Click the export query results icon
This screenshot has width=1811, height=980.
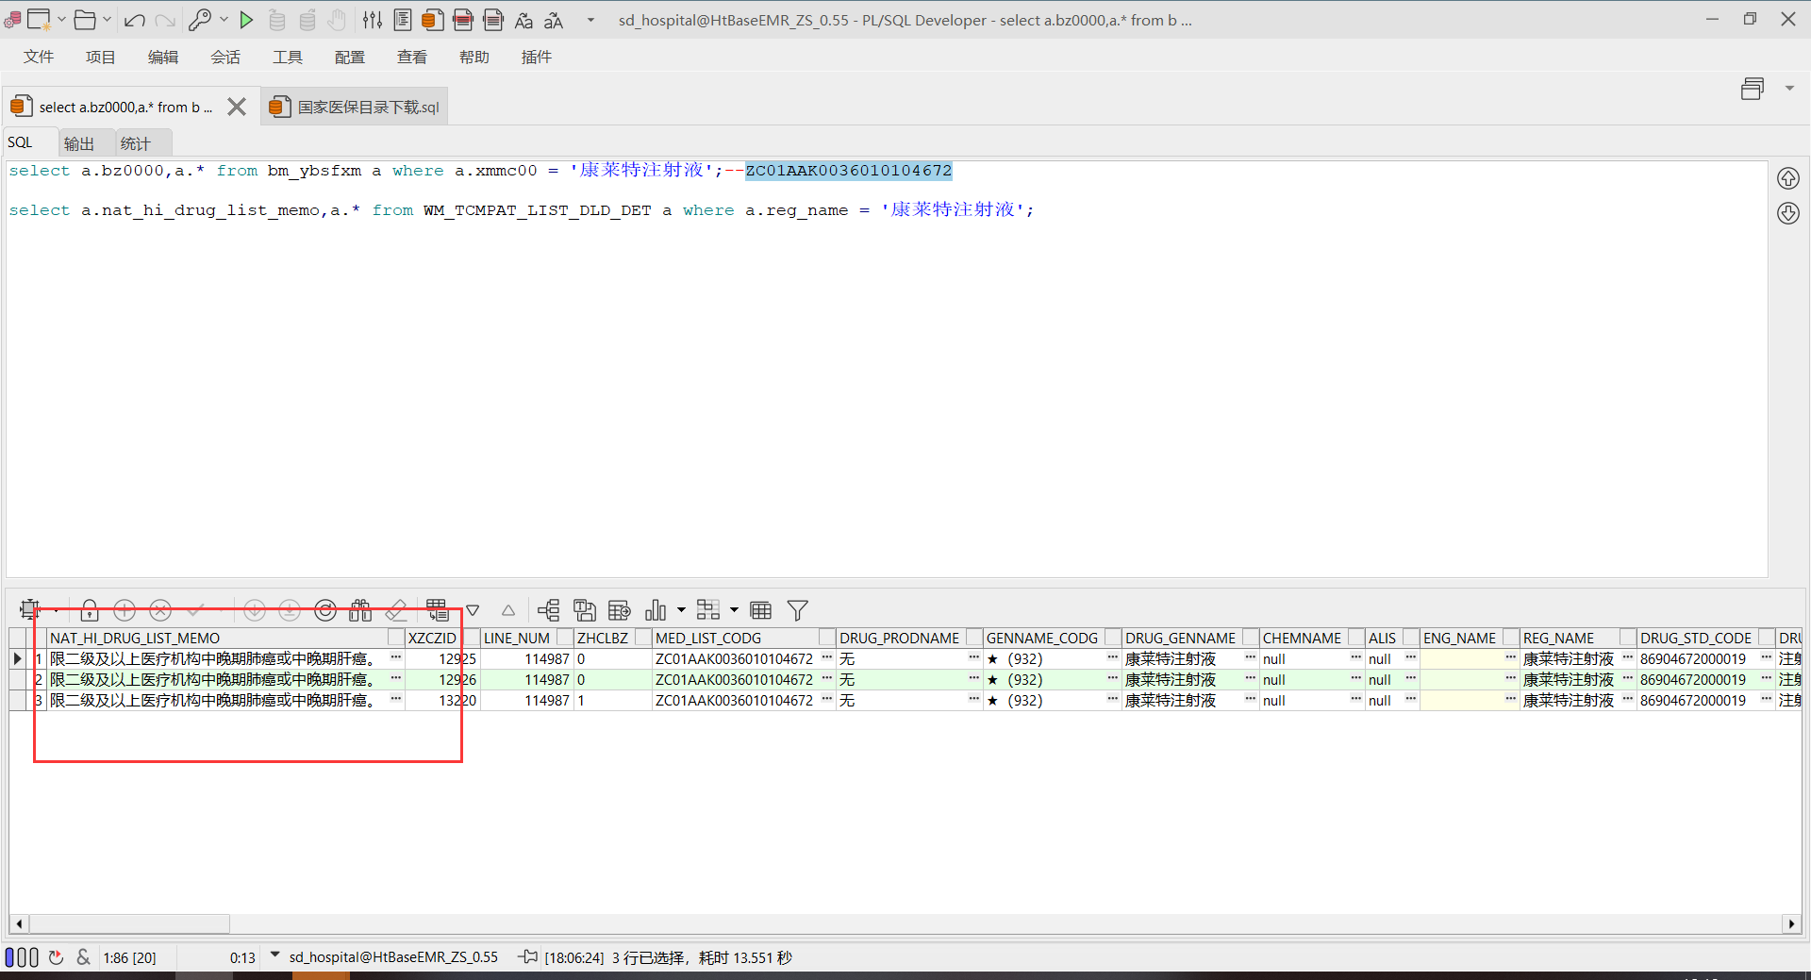[620, 610]
